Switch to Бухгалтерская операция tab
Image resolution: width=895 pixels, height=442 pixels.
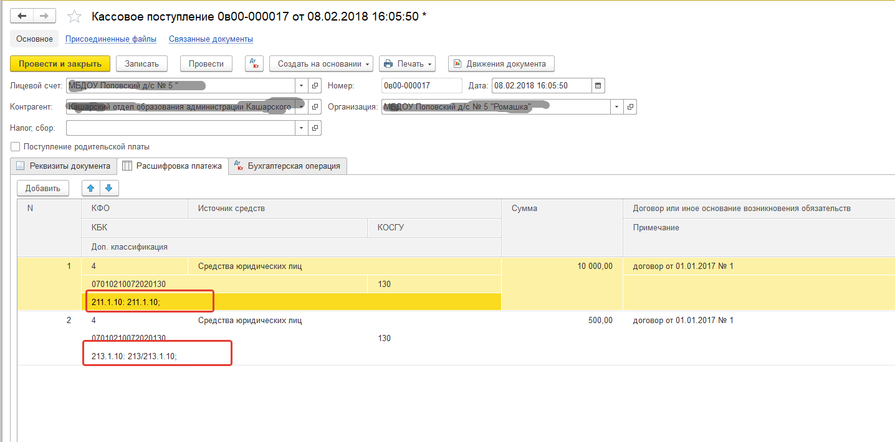pos(287,166)
